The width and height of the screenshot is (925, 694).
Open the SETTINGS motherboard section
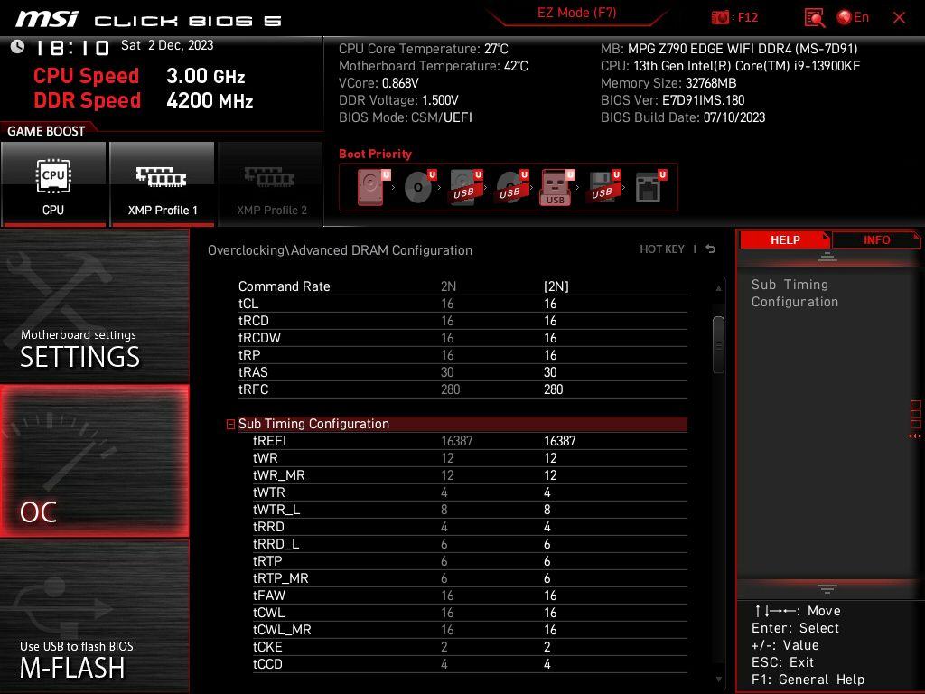point(94,306)
